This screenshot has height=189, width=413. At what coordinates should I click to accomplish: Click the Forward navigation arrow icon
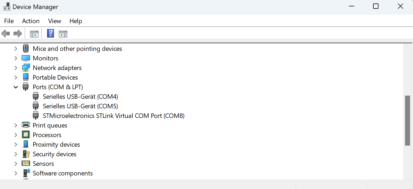[x=18, y=33]
